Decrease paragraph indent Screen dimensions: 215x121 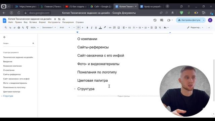152,28
